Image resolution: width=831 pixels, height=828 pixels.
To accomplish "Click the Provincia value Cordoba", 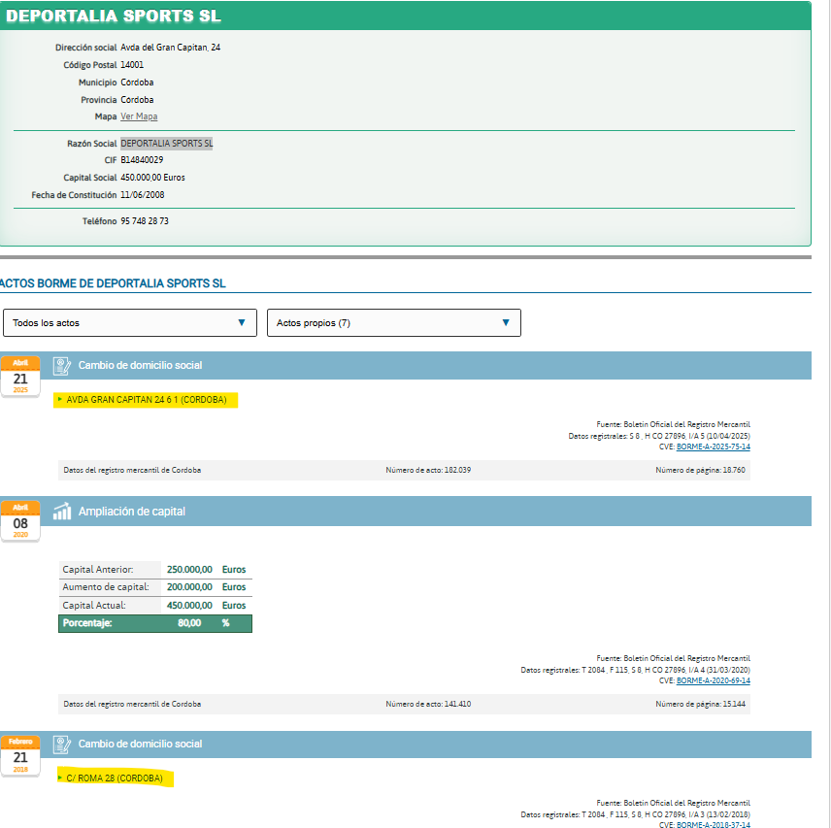I will (137, 100).
